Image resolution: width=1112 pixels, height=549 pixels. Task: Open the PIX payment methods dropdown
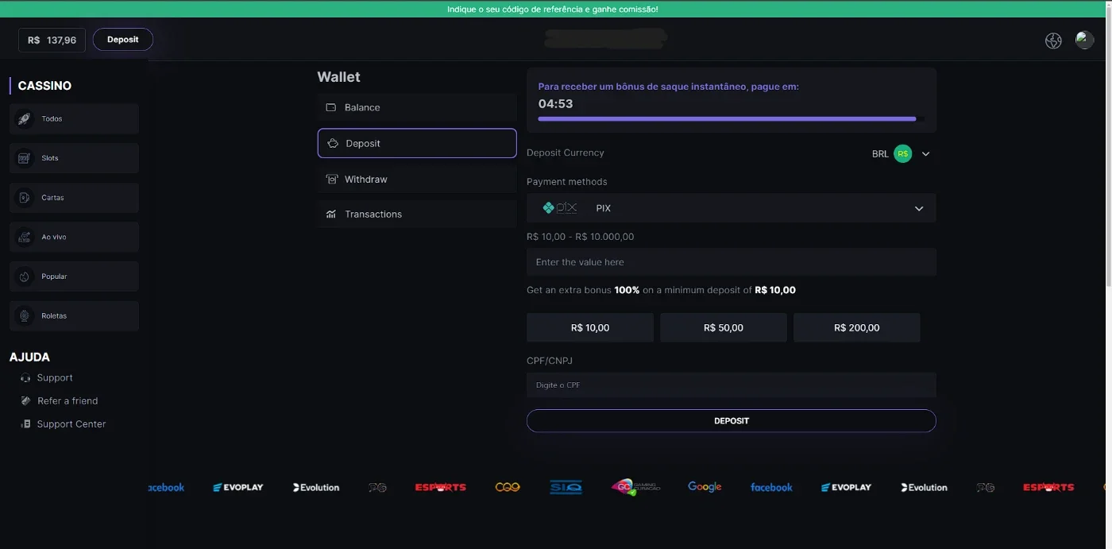731,208
